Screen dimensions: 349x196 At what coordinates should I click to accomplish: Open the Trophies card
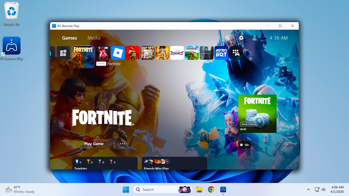(105, 163)
